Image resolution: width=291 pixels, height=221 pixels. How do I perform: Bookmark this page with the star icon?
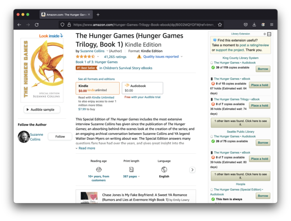click(x=220, y=25)
